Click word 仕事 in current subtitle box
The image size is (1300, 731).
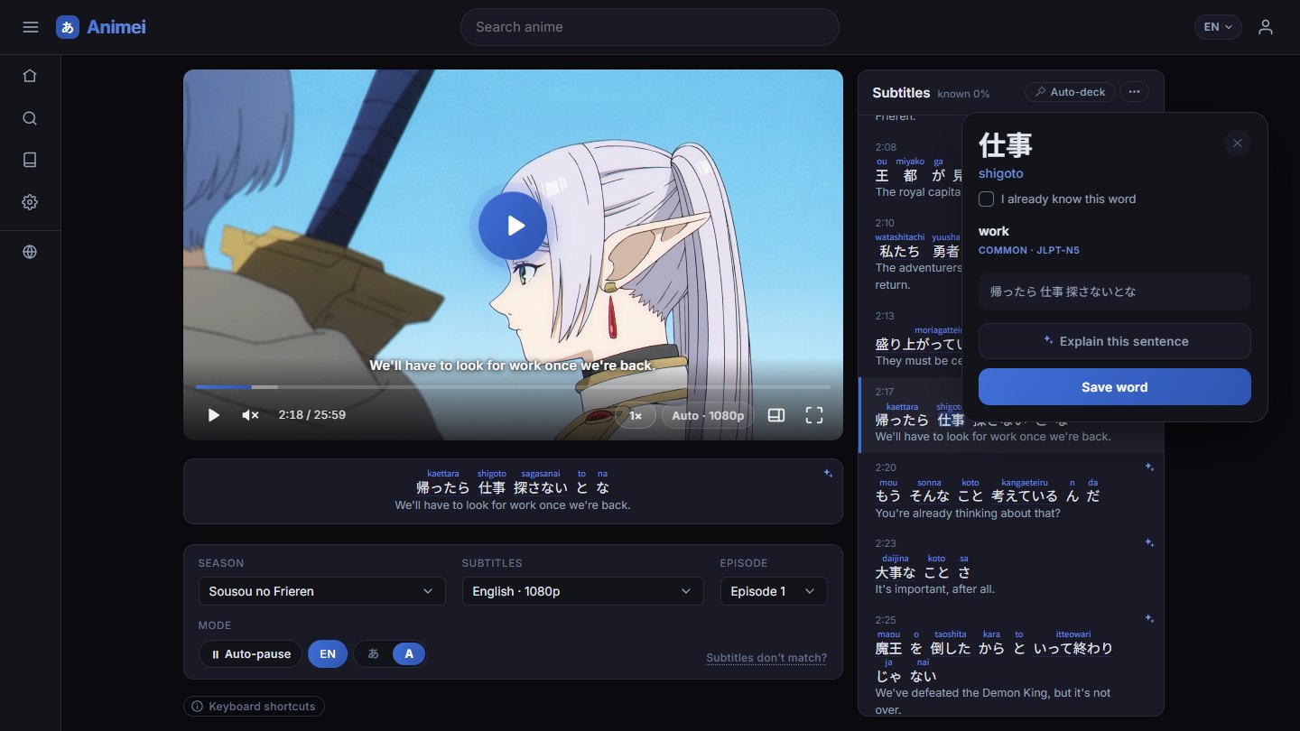(492, 487)
